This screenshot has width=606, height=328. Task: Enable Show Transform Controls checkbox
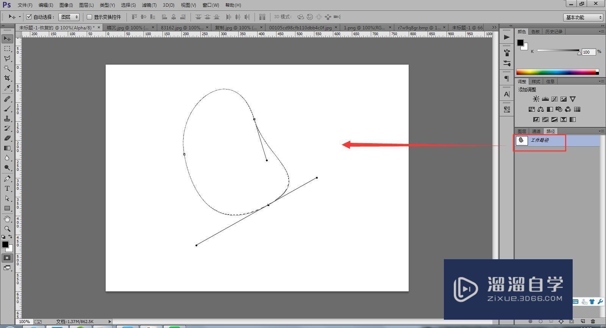[89, 17]
